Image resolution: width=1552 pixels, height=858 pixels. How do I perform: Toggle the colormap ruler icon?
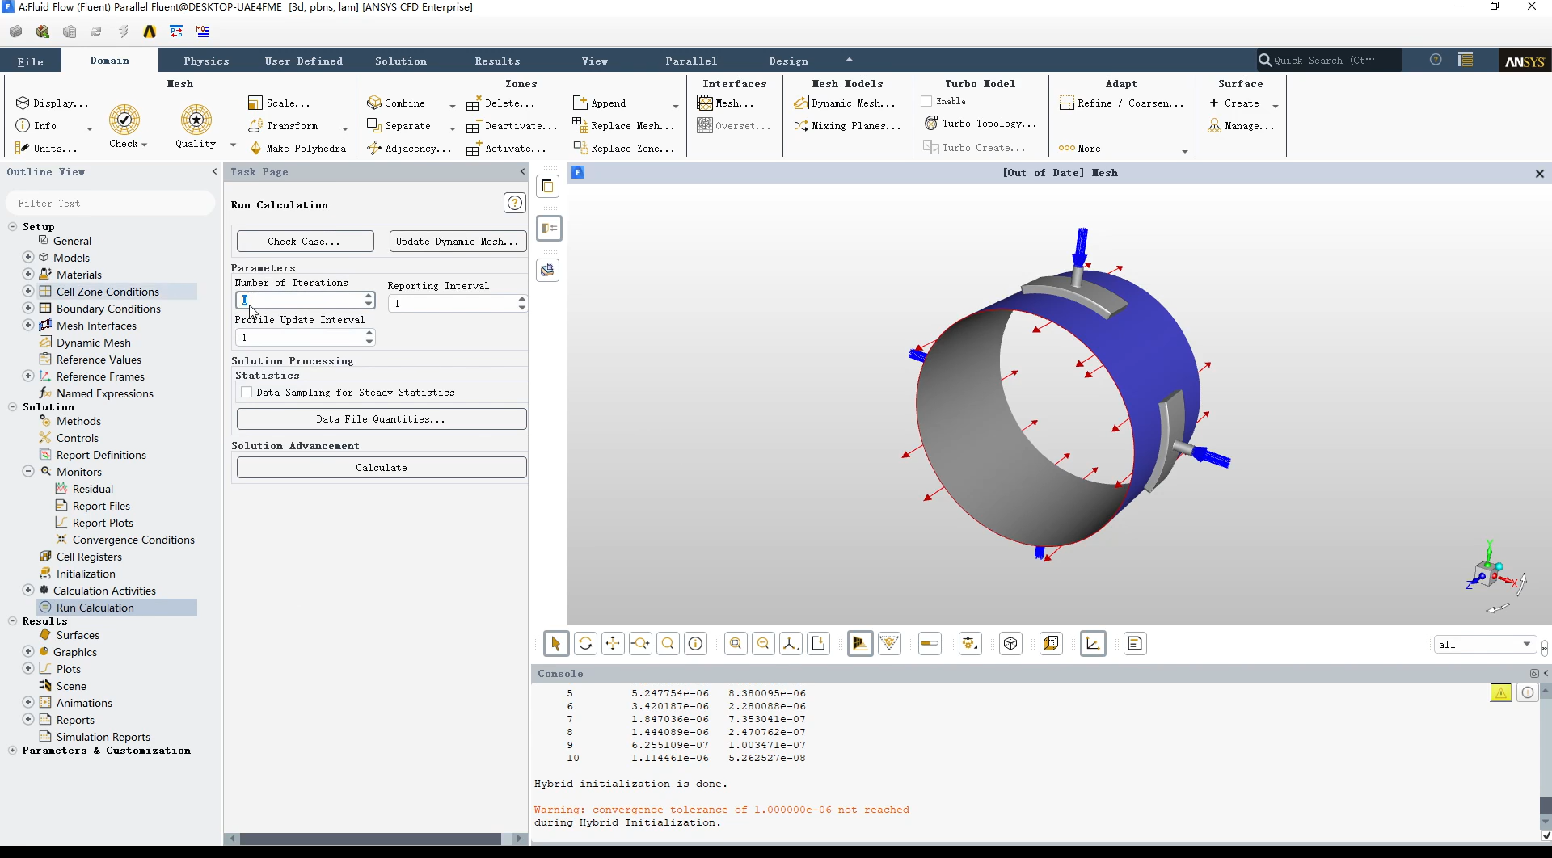930,644
